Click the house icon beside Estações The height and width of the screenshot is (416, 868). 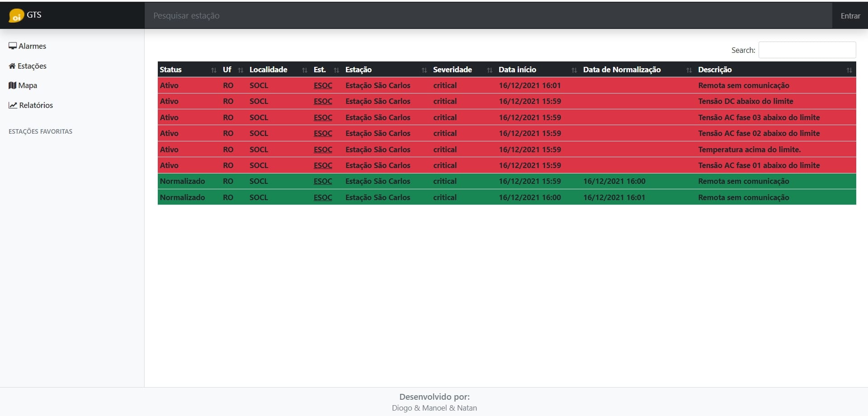click(x=12, y=66)
